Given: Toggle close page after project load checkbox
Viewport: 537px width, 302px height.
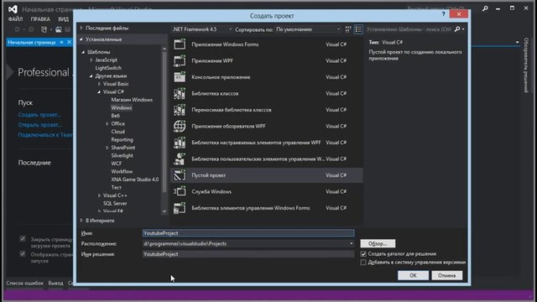Looking at the screenshot, I should (23, 238).
